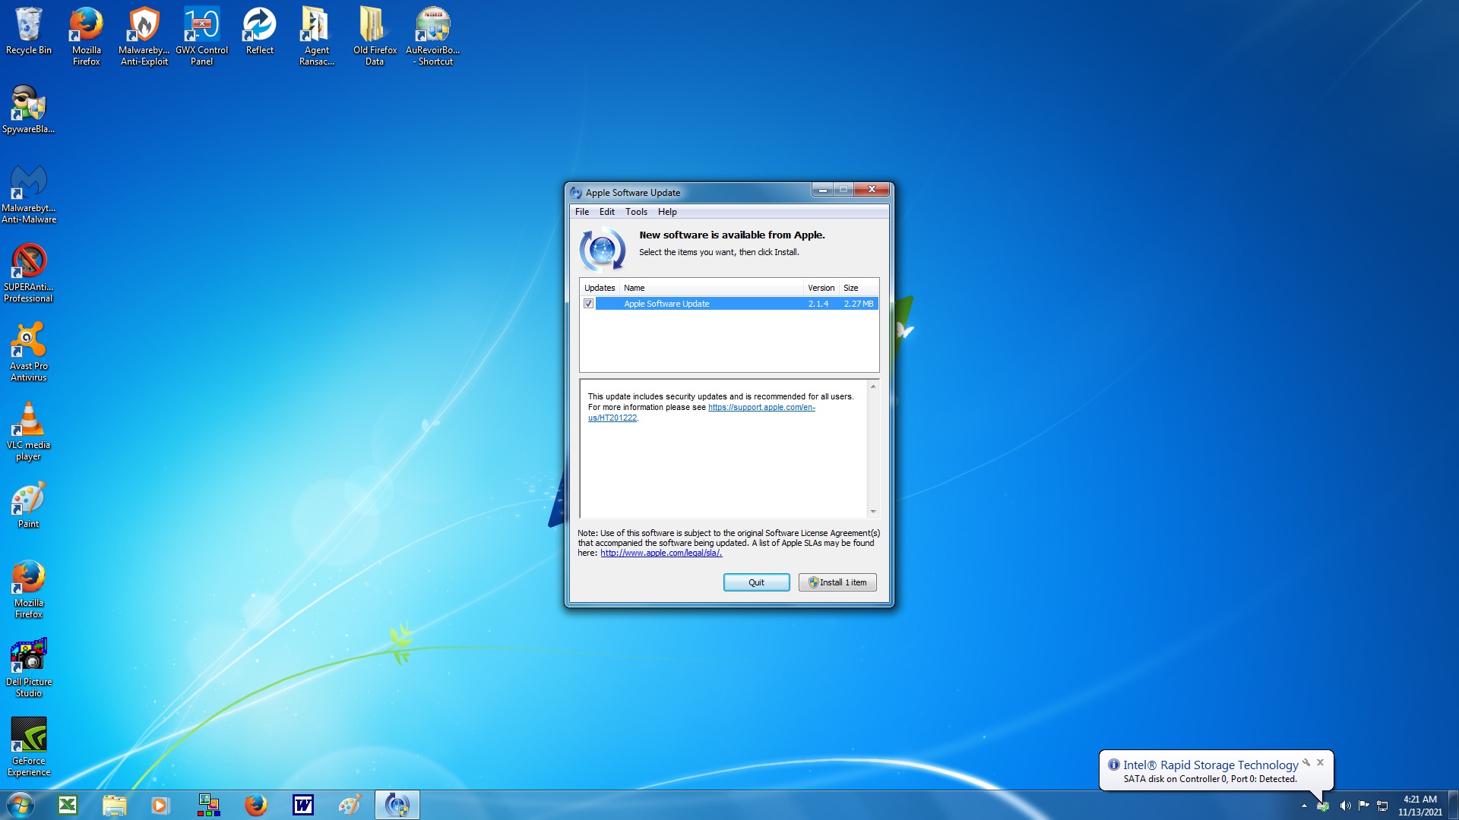
Task: Sort by the Size column header
Action: (859, 288)
